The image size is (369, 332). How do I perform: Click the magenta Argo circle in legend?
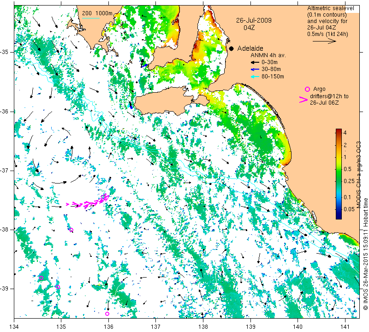[x=307, y=89]
